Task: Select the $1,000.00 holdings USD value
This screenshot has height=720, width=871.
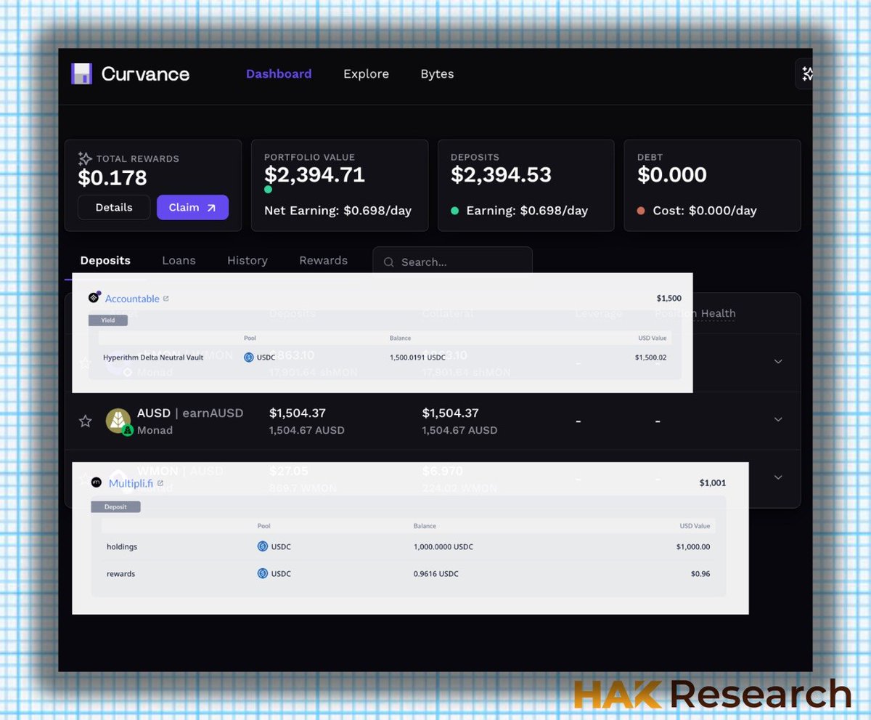Action: (693, 546)
